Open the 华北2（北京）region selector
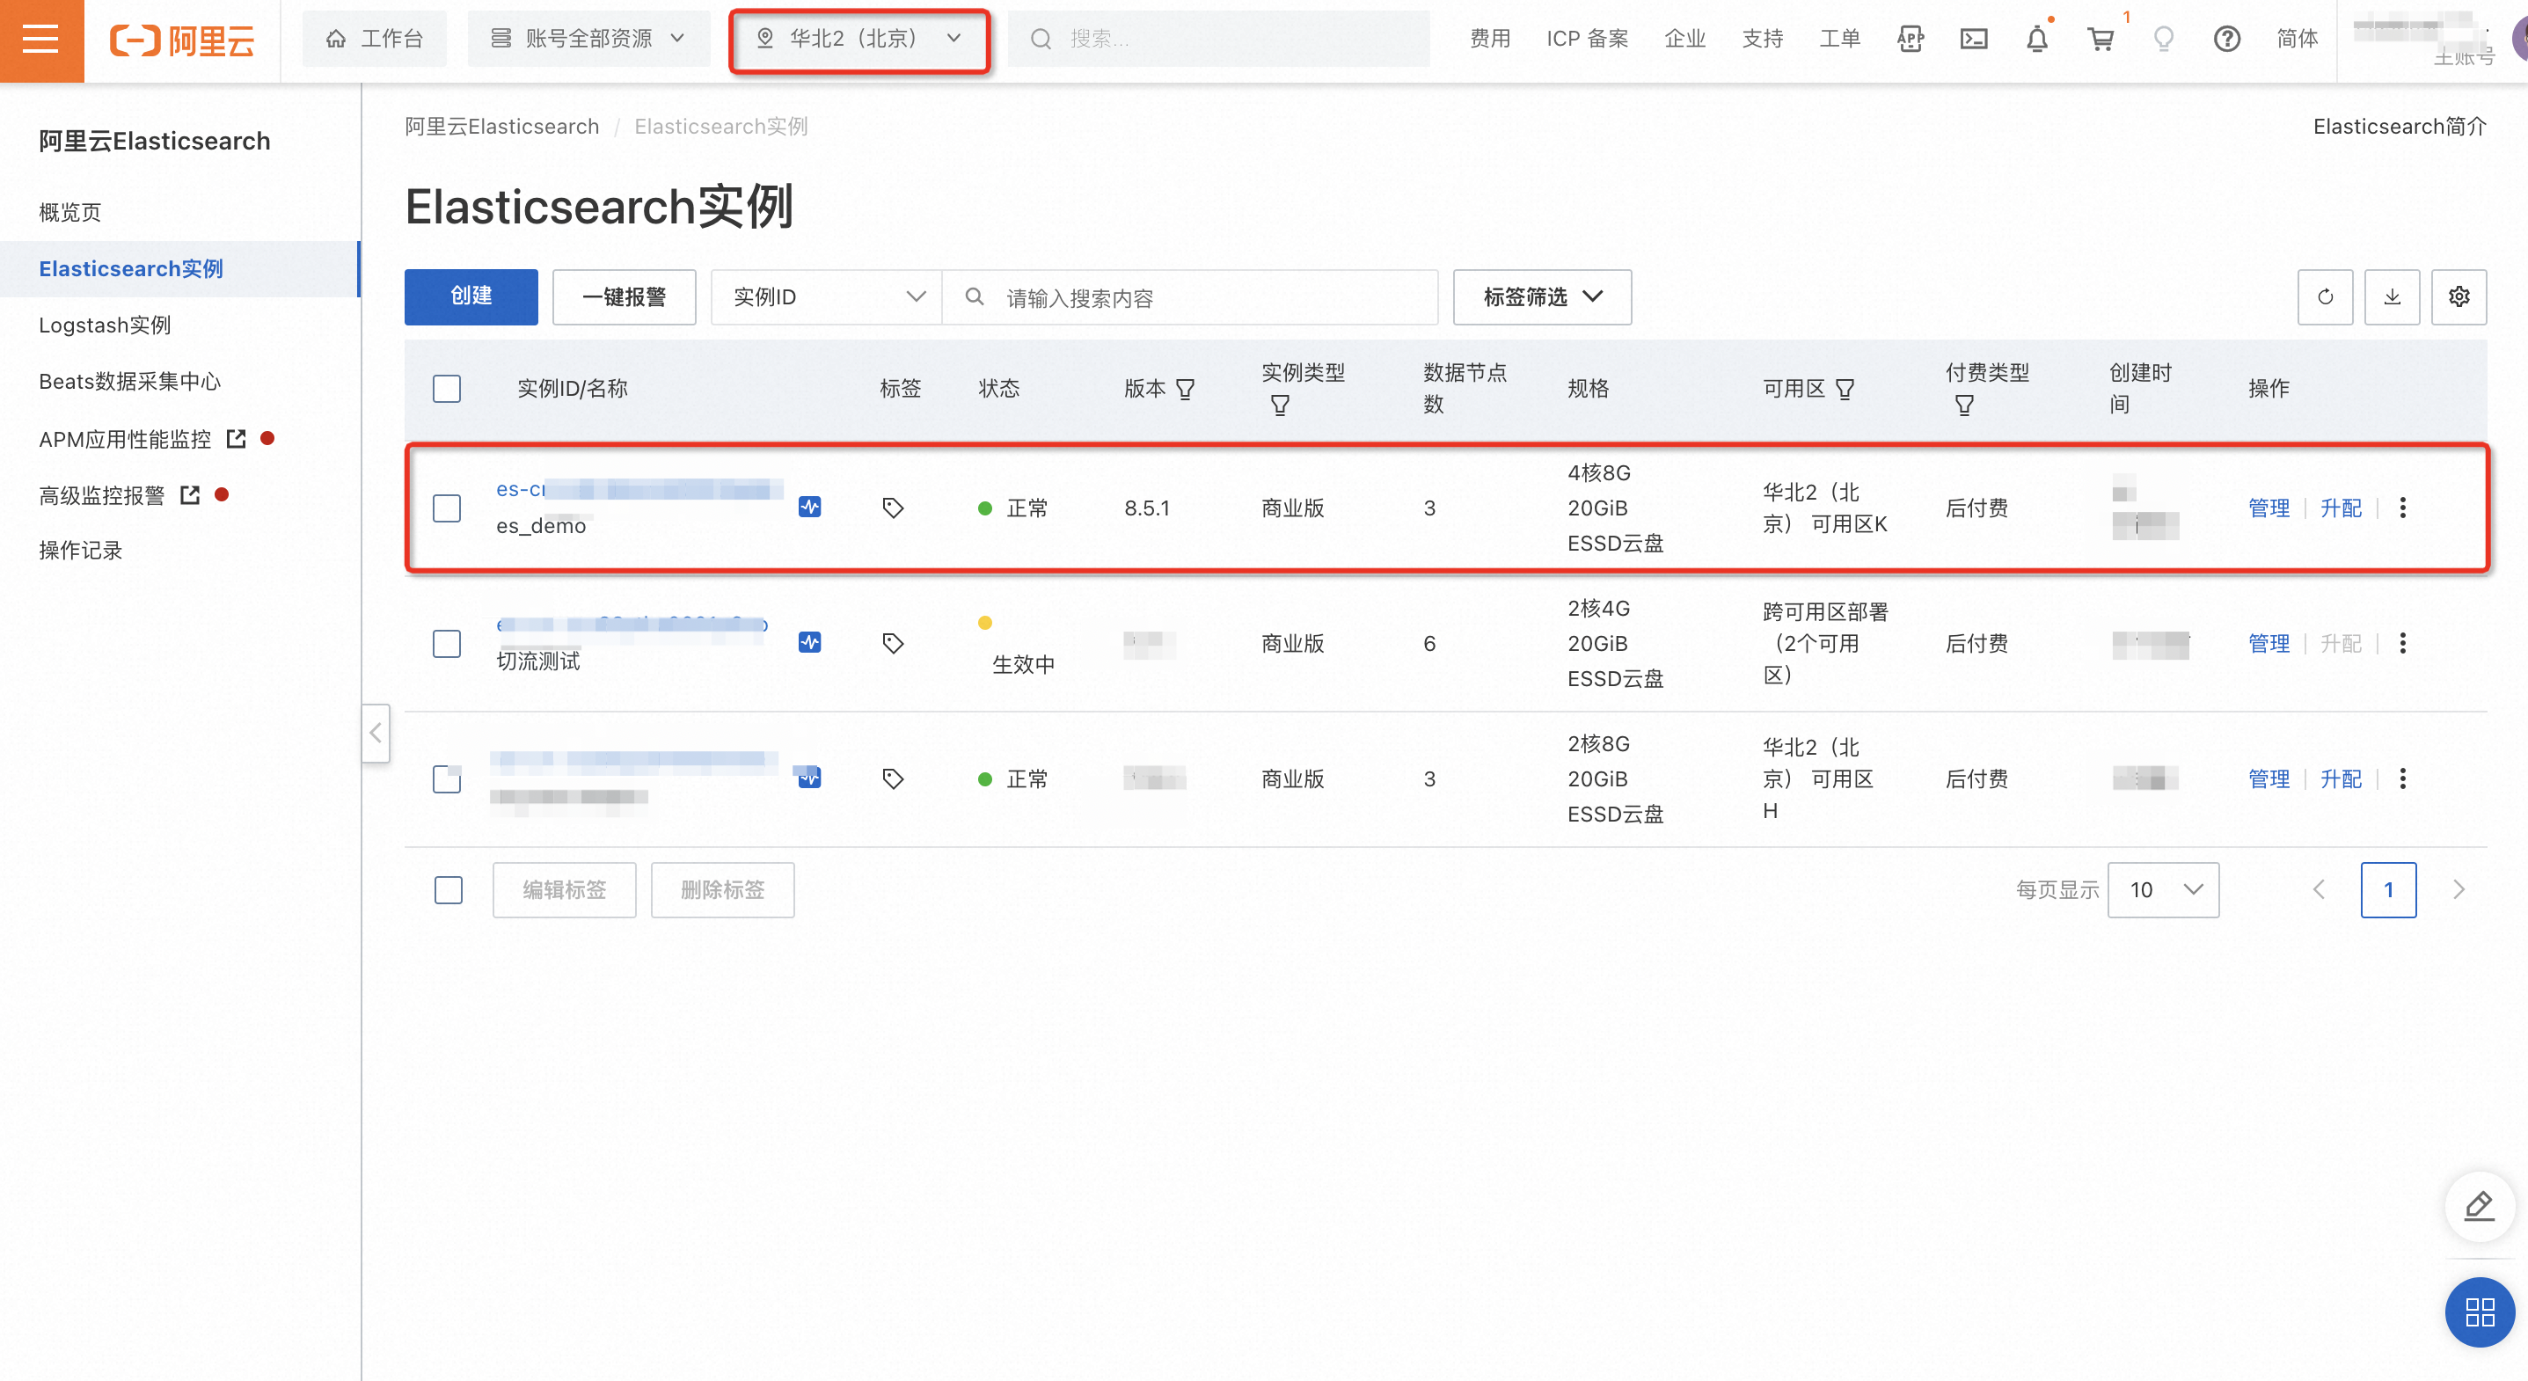The image size is (2528, 1381). [x=858, y=40]
